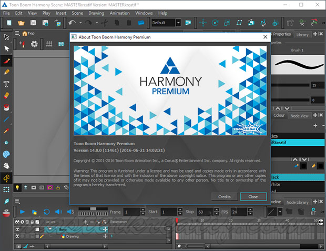Switch to the Node View tab
The width and height of the screenshot is (326, 251).
(x=299, y=116)
